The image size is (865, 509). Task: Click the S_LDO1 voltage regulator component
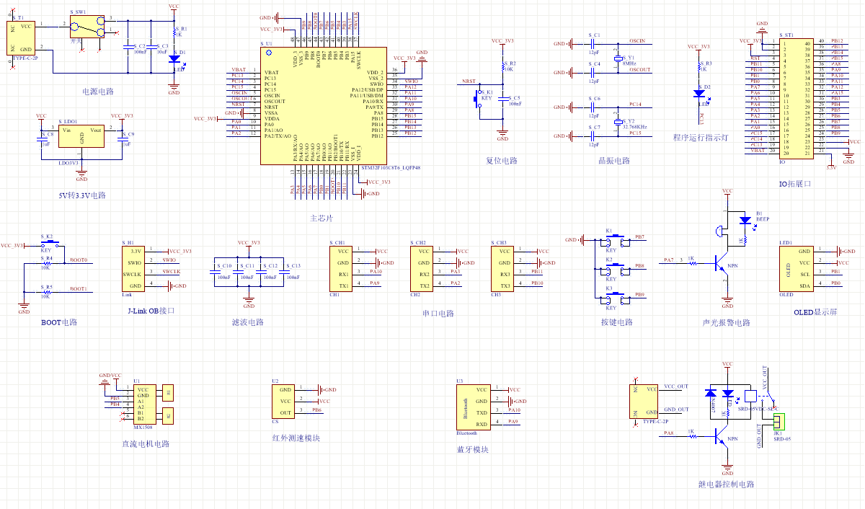pyautogui.click(x=81, y=133)
